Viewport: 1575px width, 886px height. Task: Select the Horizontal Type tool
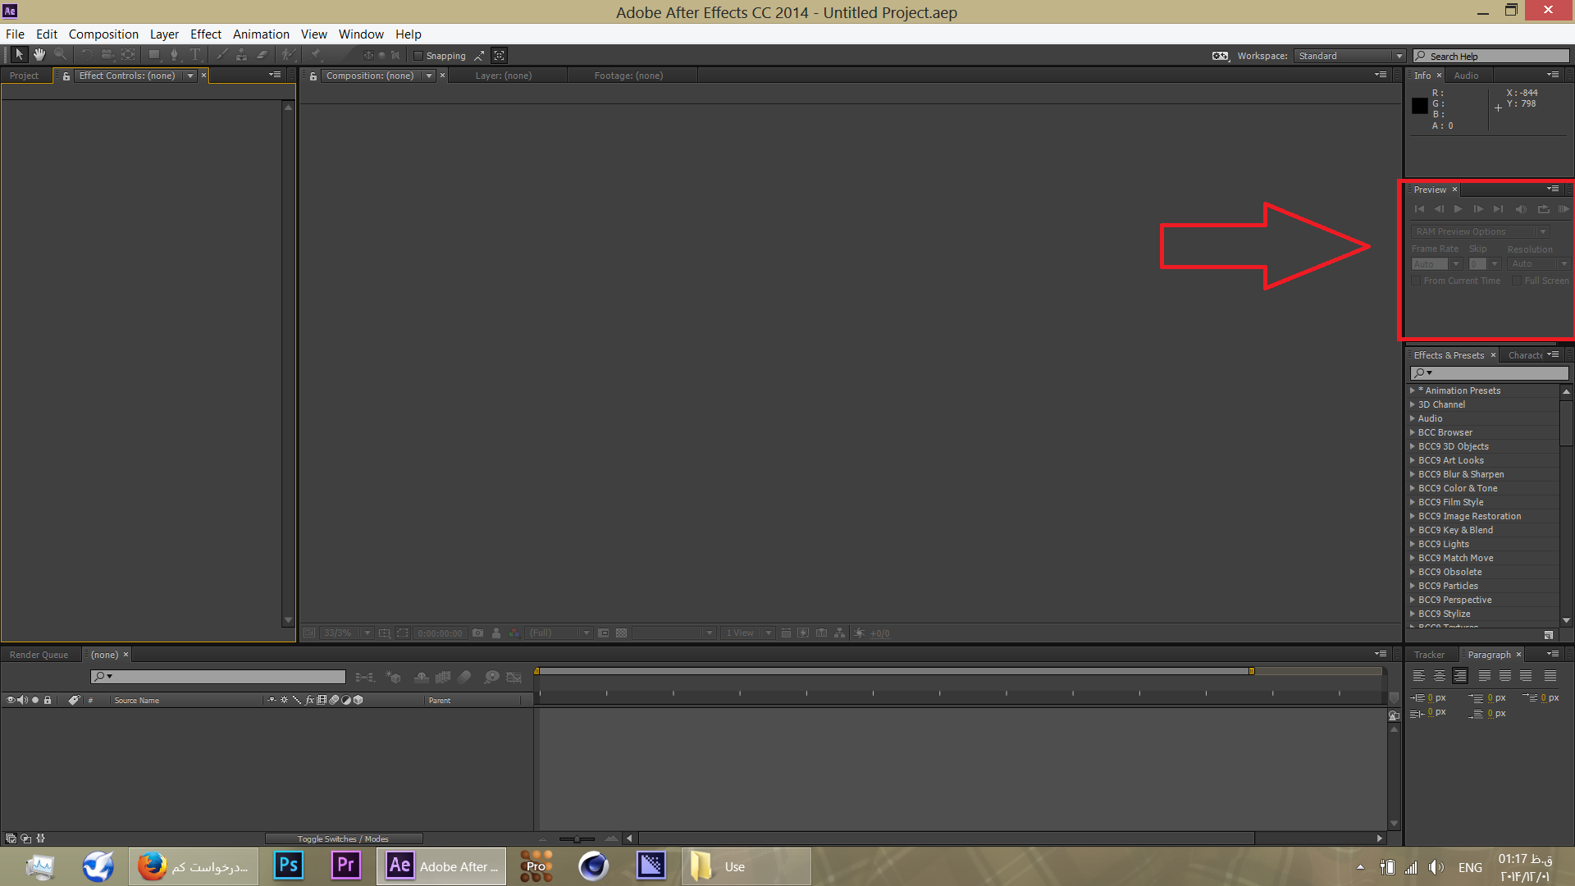[195, 55]
